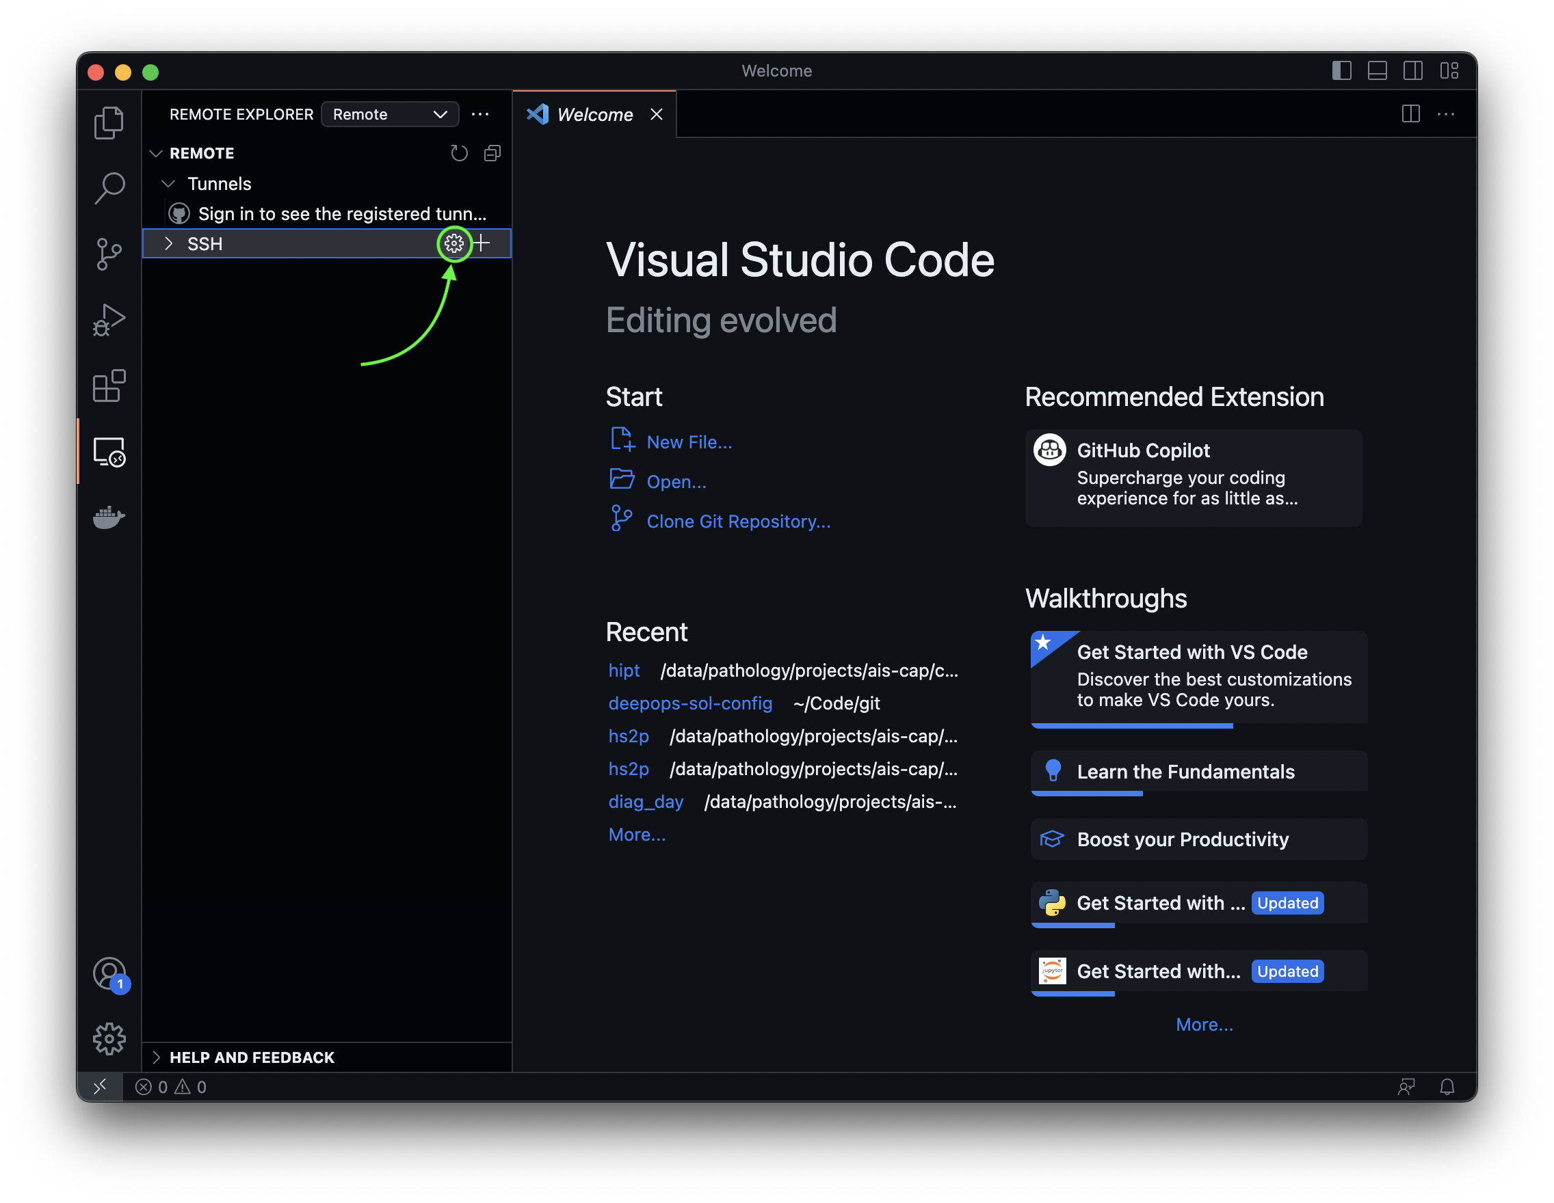Close the Welcome tab
Image resolution: width=1554 pixels, height=1203 pixels.
(657, 114)
